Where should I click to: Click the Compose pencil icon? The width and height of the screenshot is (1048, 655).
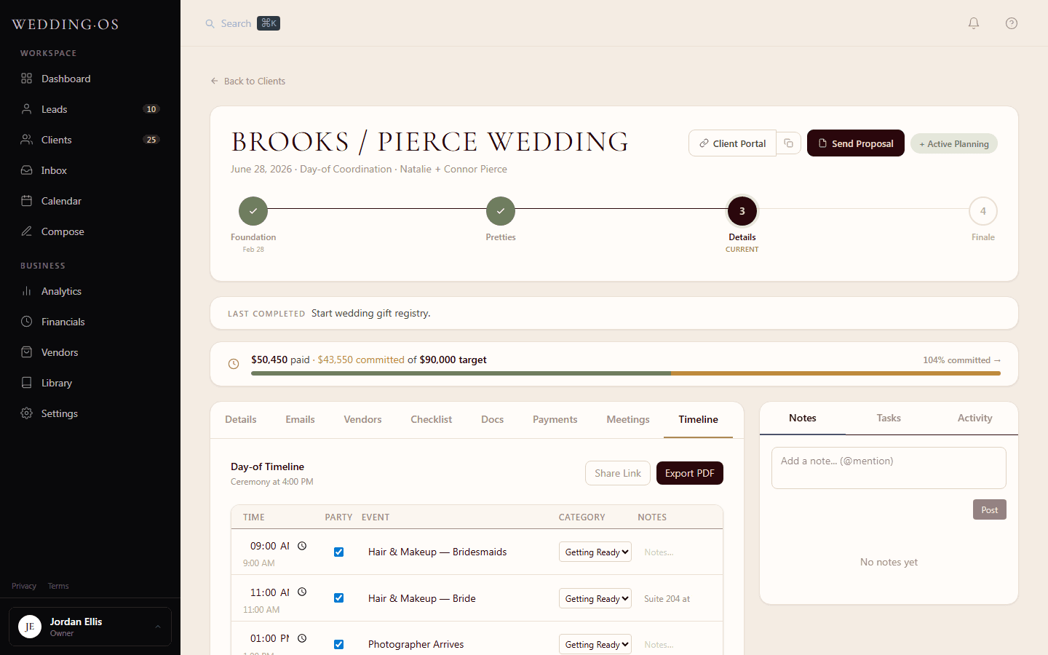pos(27,231)
